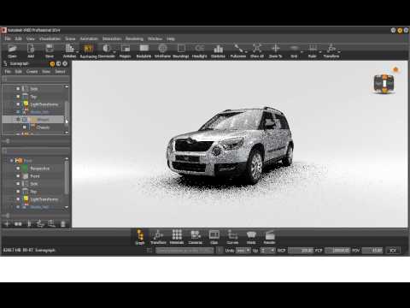
Task: Toggle the Chassis node checkbox
Action: pos(25,127)
